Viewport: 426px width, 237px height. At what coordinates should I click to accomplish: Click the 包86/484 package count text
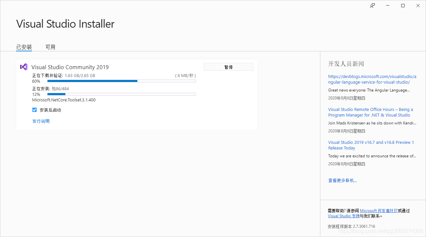(60, 89)
